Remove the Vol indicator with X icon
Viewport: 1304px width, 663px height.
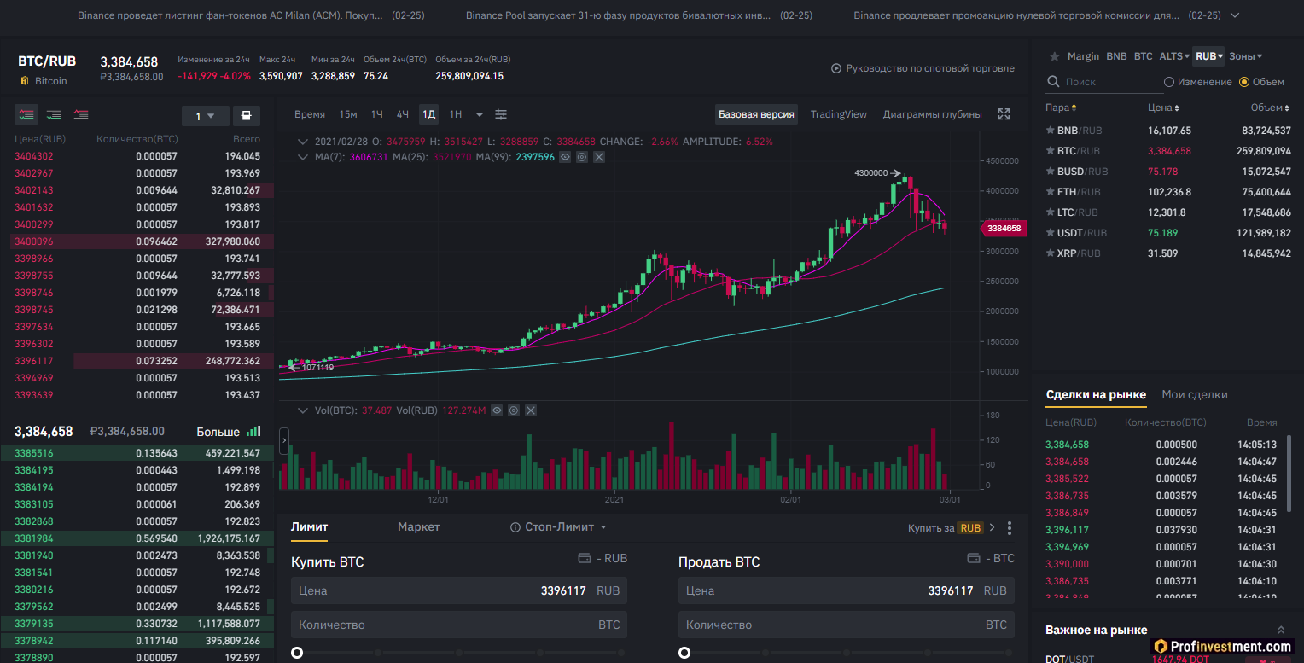531,410
